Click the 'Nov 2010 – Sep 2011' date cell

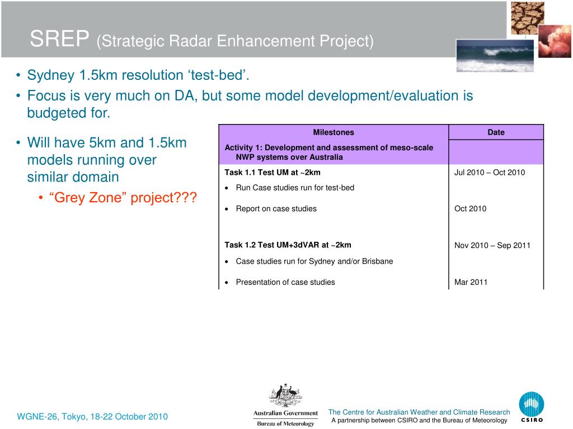(492, 245)
